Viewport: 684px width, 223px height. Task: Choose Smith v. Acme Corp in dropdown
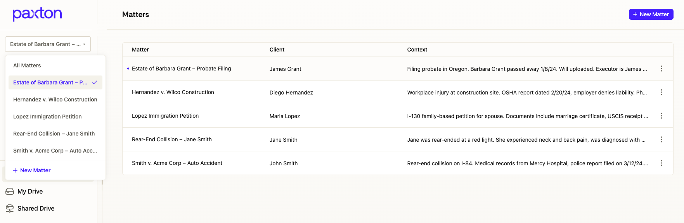point(55,151)
